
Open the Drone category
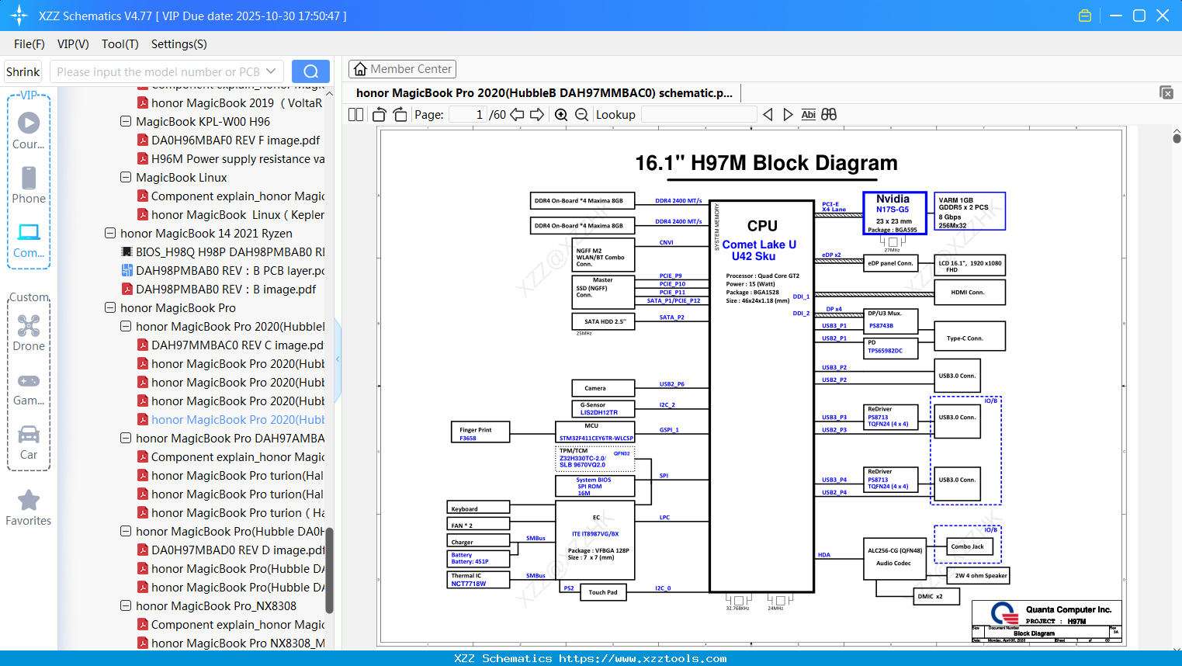pos(29,332)
